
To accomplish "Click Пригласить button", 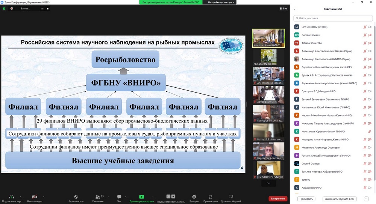I will (x=306, y=199).
